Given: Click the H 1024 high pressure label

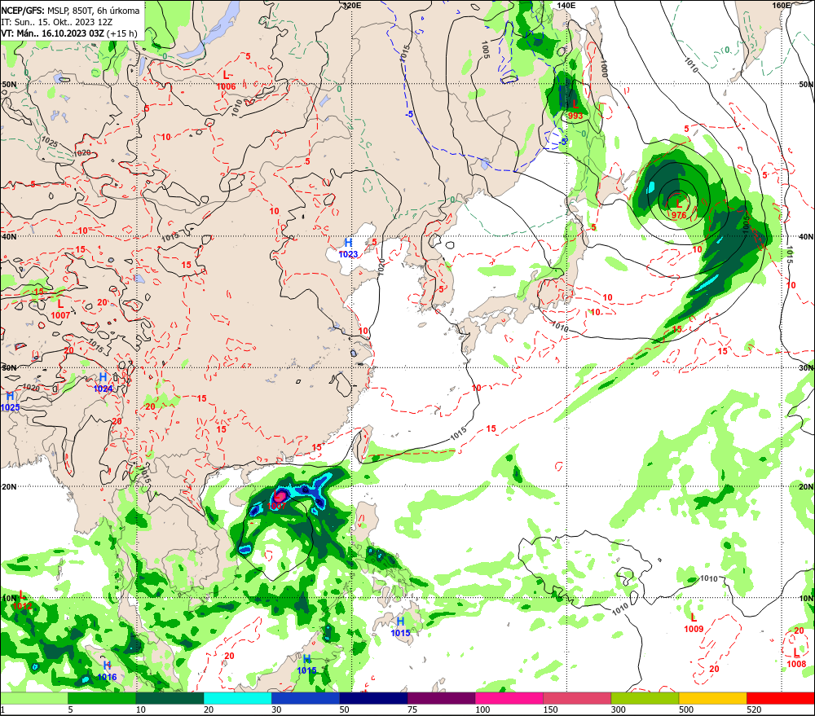Looking at the screenshot, I should click(103, 383).
